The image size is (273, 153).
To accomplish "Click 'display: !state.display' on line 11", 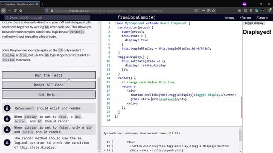I will click(x=145, y=65).
